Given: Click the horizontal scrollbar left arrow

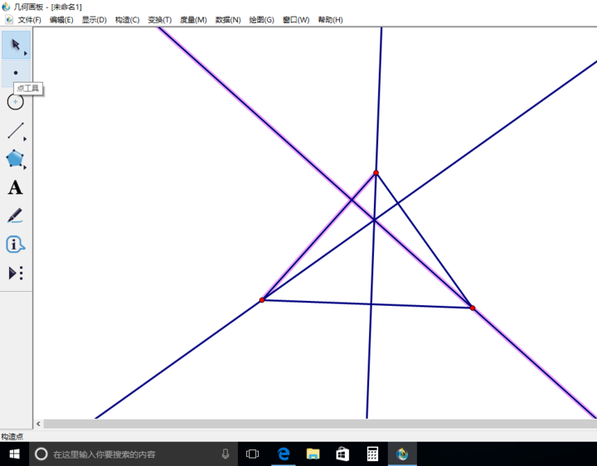Looking at the screenshot, I should [38, 424].
